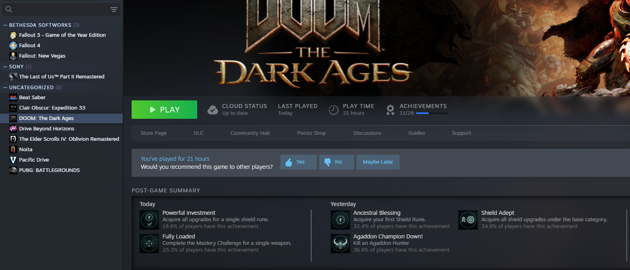Click the Powerful Investment achievement title
This screenshot has width=630, height=270.
[189, 213]
